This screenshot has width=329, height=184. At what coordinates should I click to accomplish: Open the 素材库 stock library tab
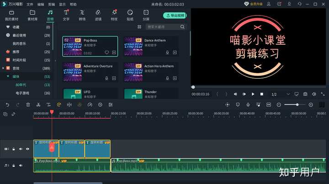click(32, 16)
